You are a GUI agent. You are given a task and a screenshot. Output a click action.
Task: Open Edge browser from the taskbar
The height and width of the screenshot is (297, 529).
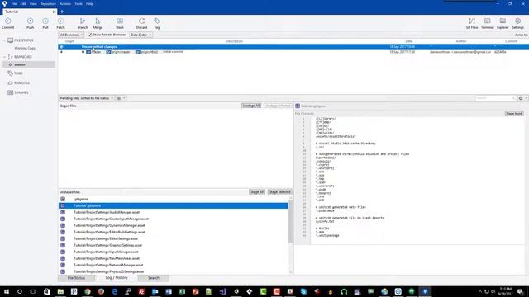click(114, 291)
